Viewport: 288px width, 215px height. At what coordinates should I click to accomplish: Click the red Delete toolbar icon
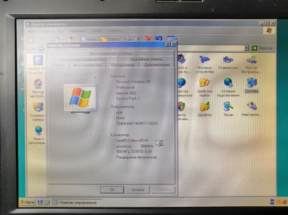tap(148, 39)
